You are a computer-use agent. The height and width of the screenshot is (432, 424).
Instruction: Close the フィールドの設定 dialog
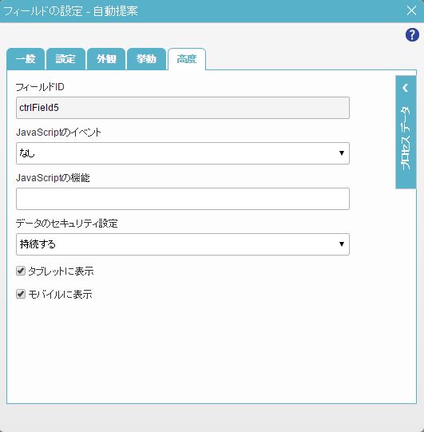coord(411,10)
